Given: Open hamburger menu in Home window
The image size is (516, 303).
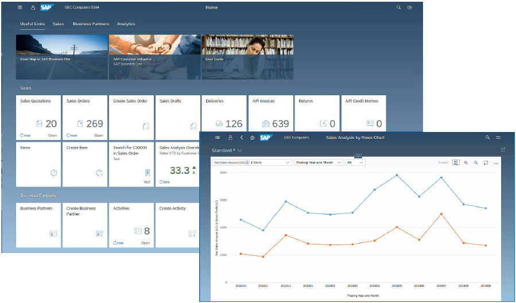Looking at the screenshot, I should tap(20, 7).
